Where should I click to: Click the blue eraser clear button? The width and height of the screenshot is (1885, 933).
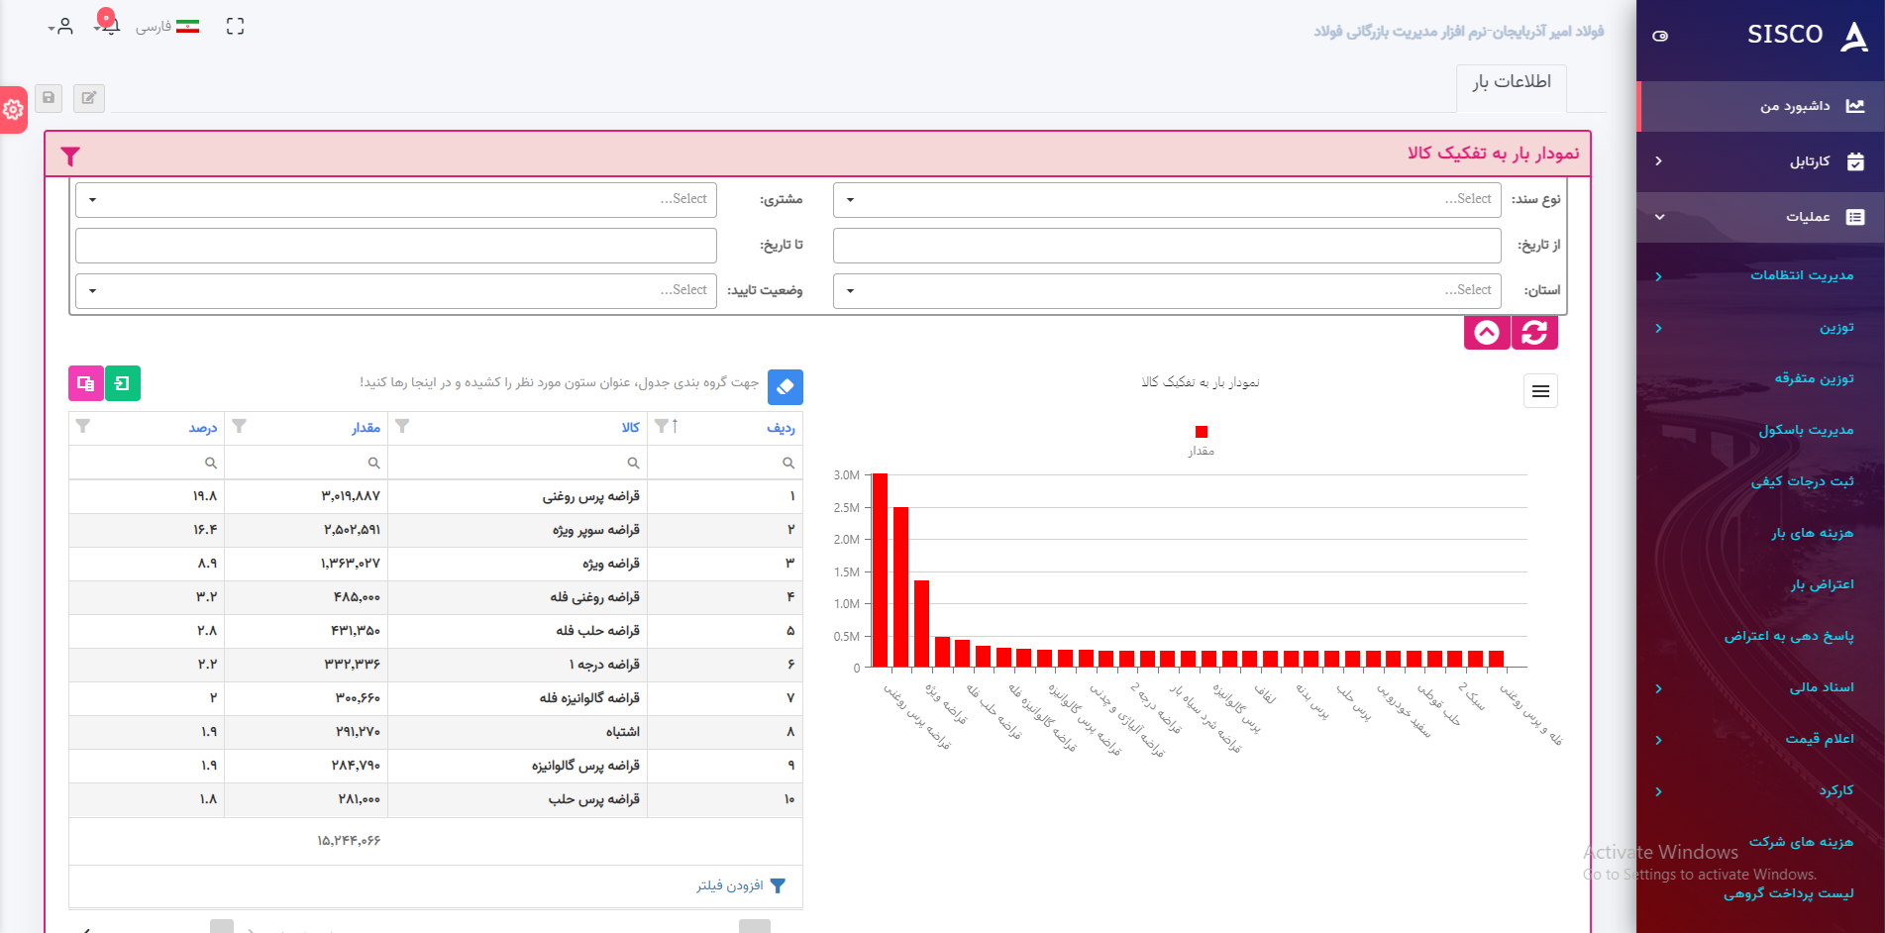pyautogui.click(x=785, y=387)
